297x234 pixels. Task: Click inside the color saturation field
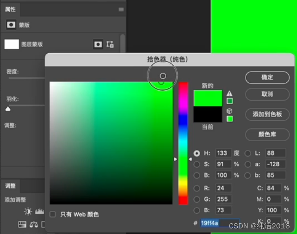pyautogui.click(x=111, y=143)
